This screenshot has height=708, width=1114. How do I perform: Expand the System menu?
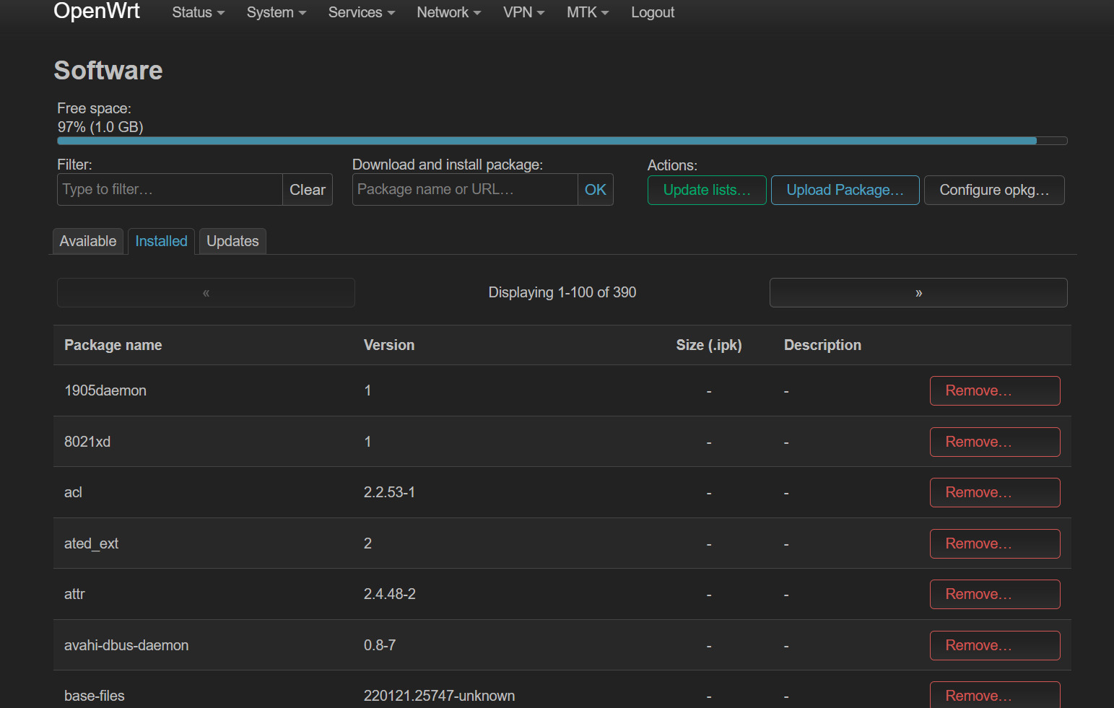coord(276,12)
